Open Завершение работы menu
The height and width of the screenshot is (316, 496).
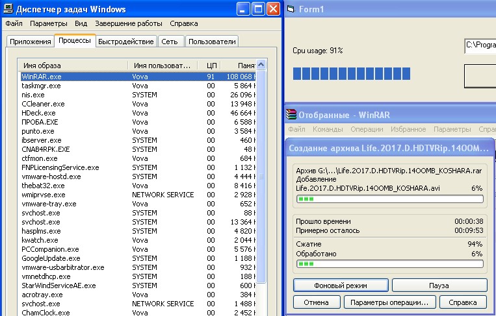point(129,23)
